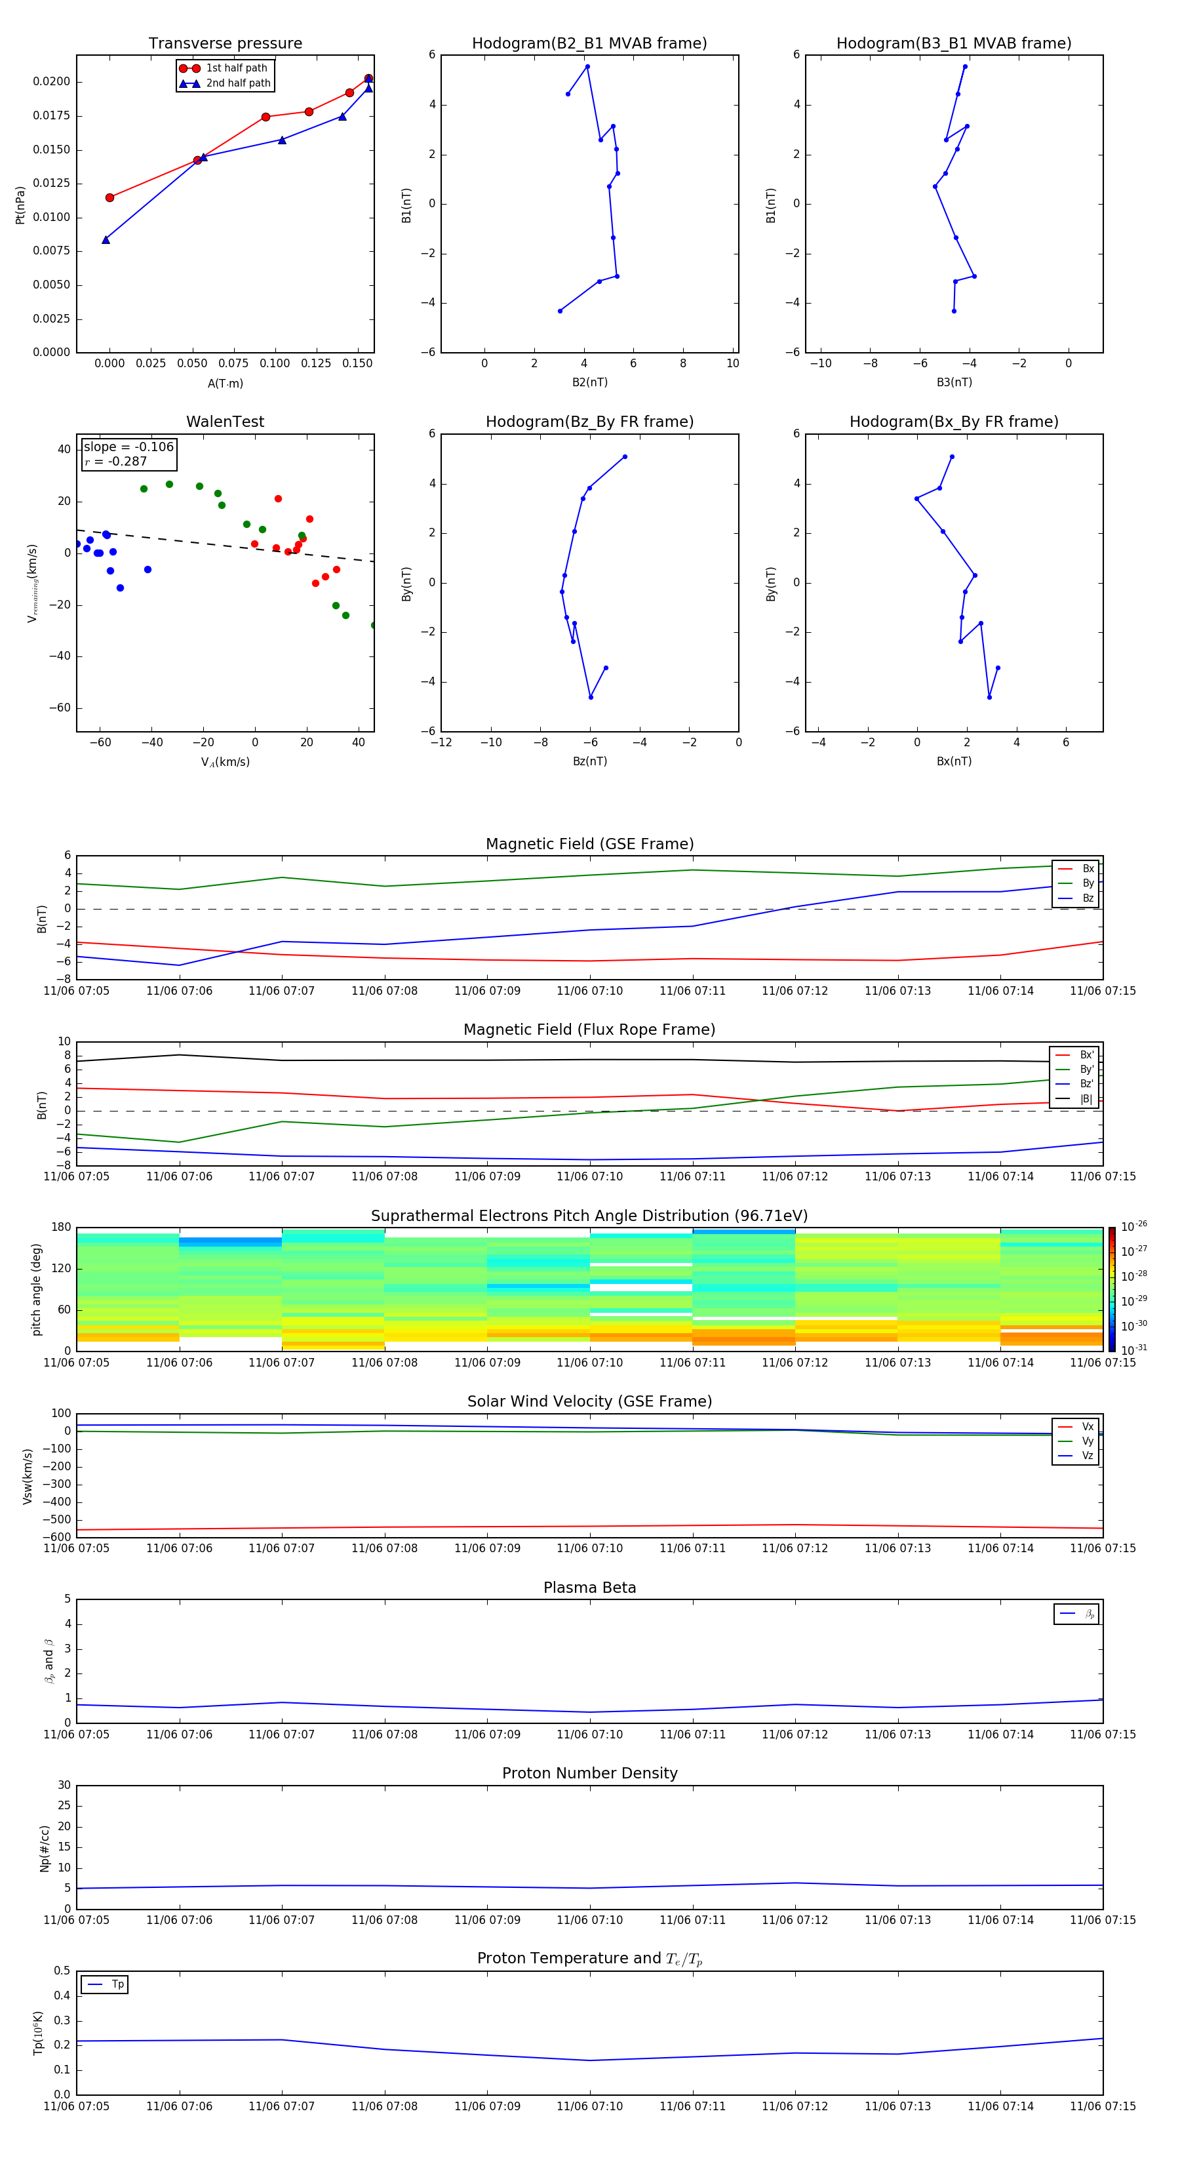Click the "Hodogram(Bz_By FR frame)" title
Screen dimensions: 1180x2164
coord(589,422)
